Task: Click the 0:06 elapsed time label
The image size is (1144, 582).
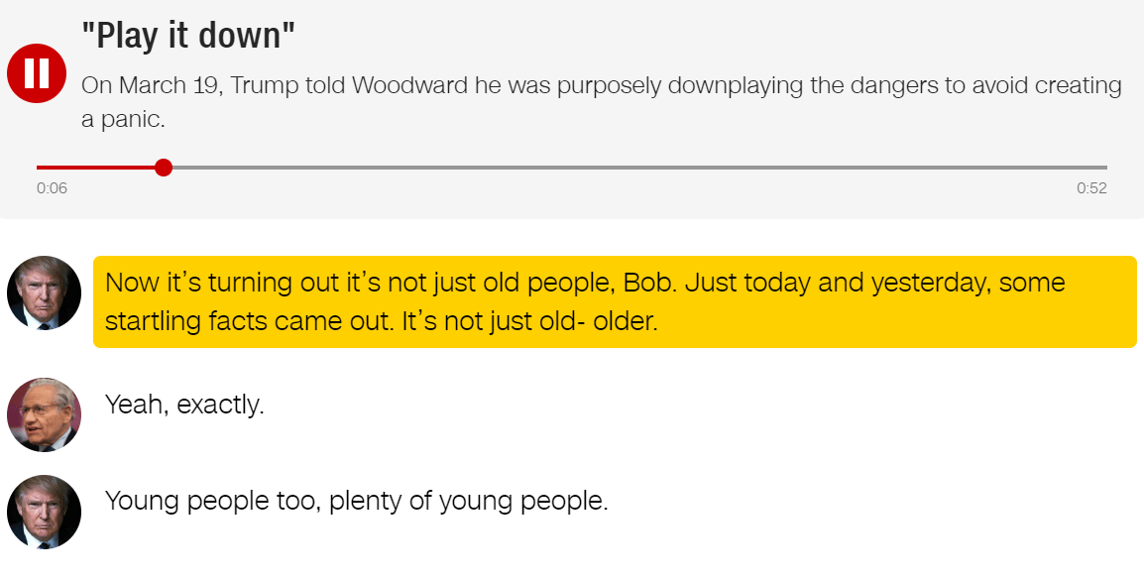Action: coord(52,188)
